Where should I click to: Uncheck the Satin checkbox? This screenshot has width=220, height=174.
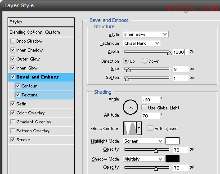(13, 104)
